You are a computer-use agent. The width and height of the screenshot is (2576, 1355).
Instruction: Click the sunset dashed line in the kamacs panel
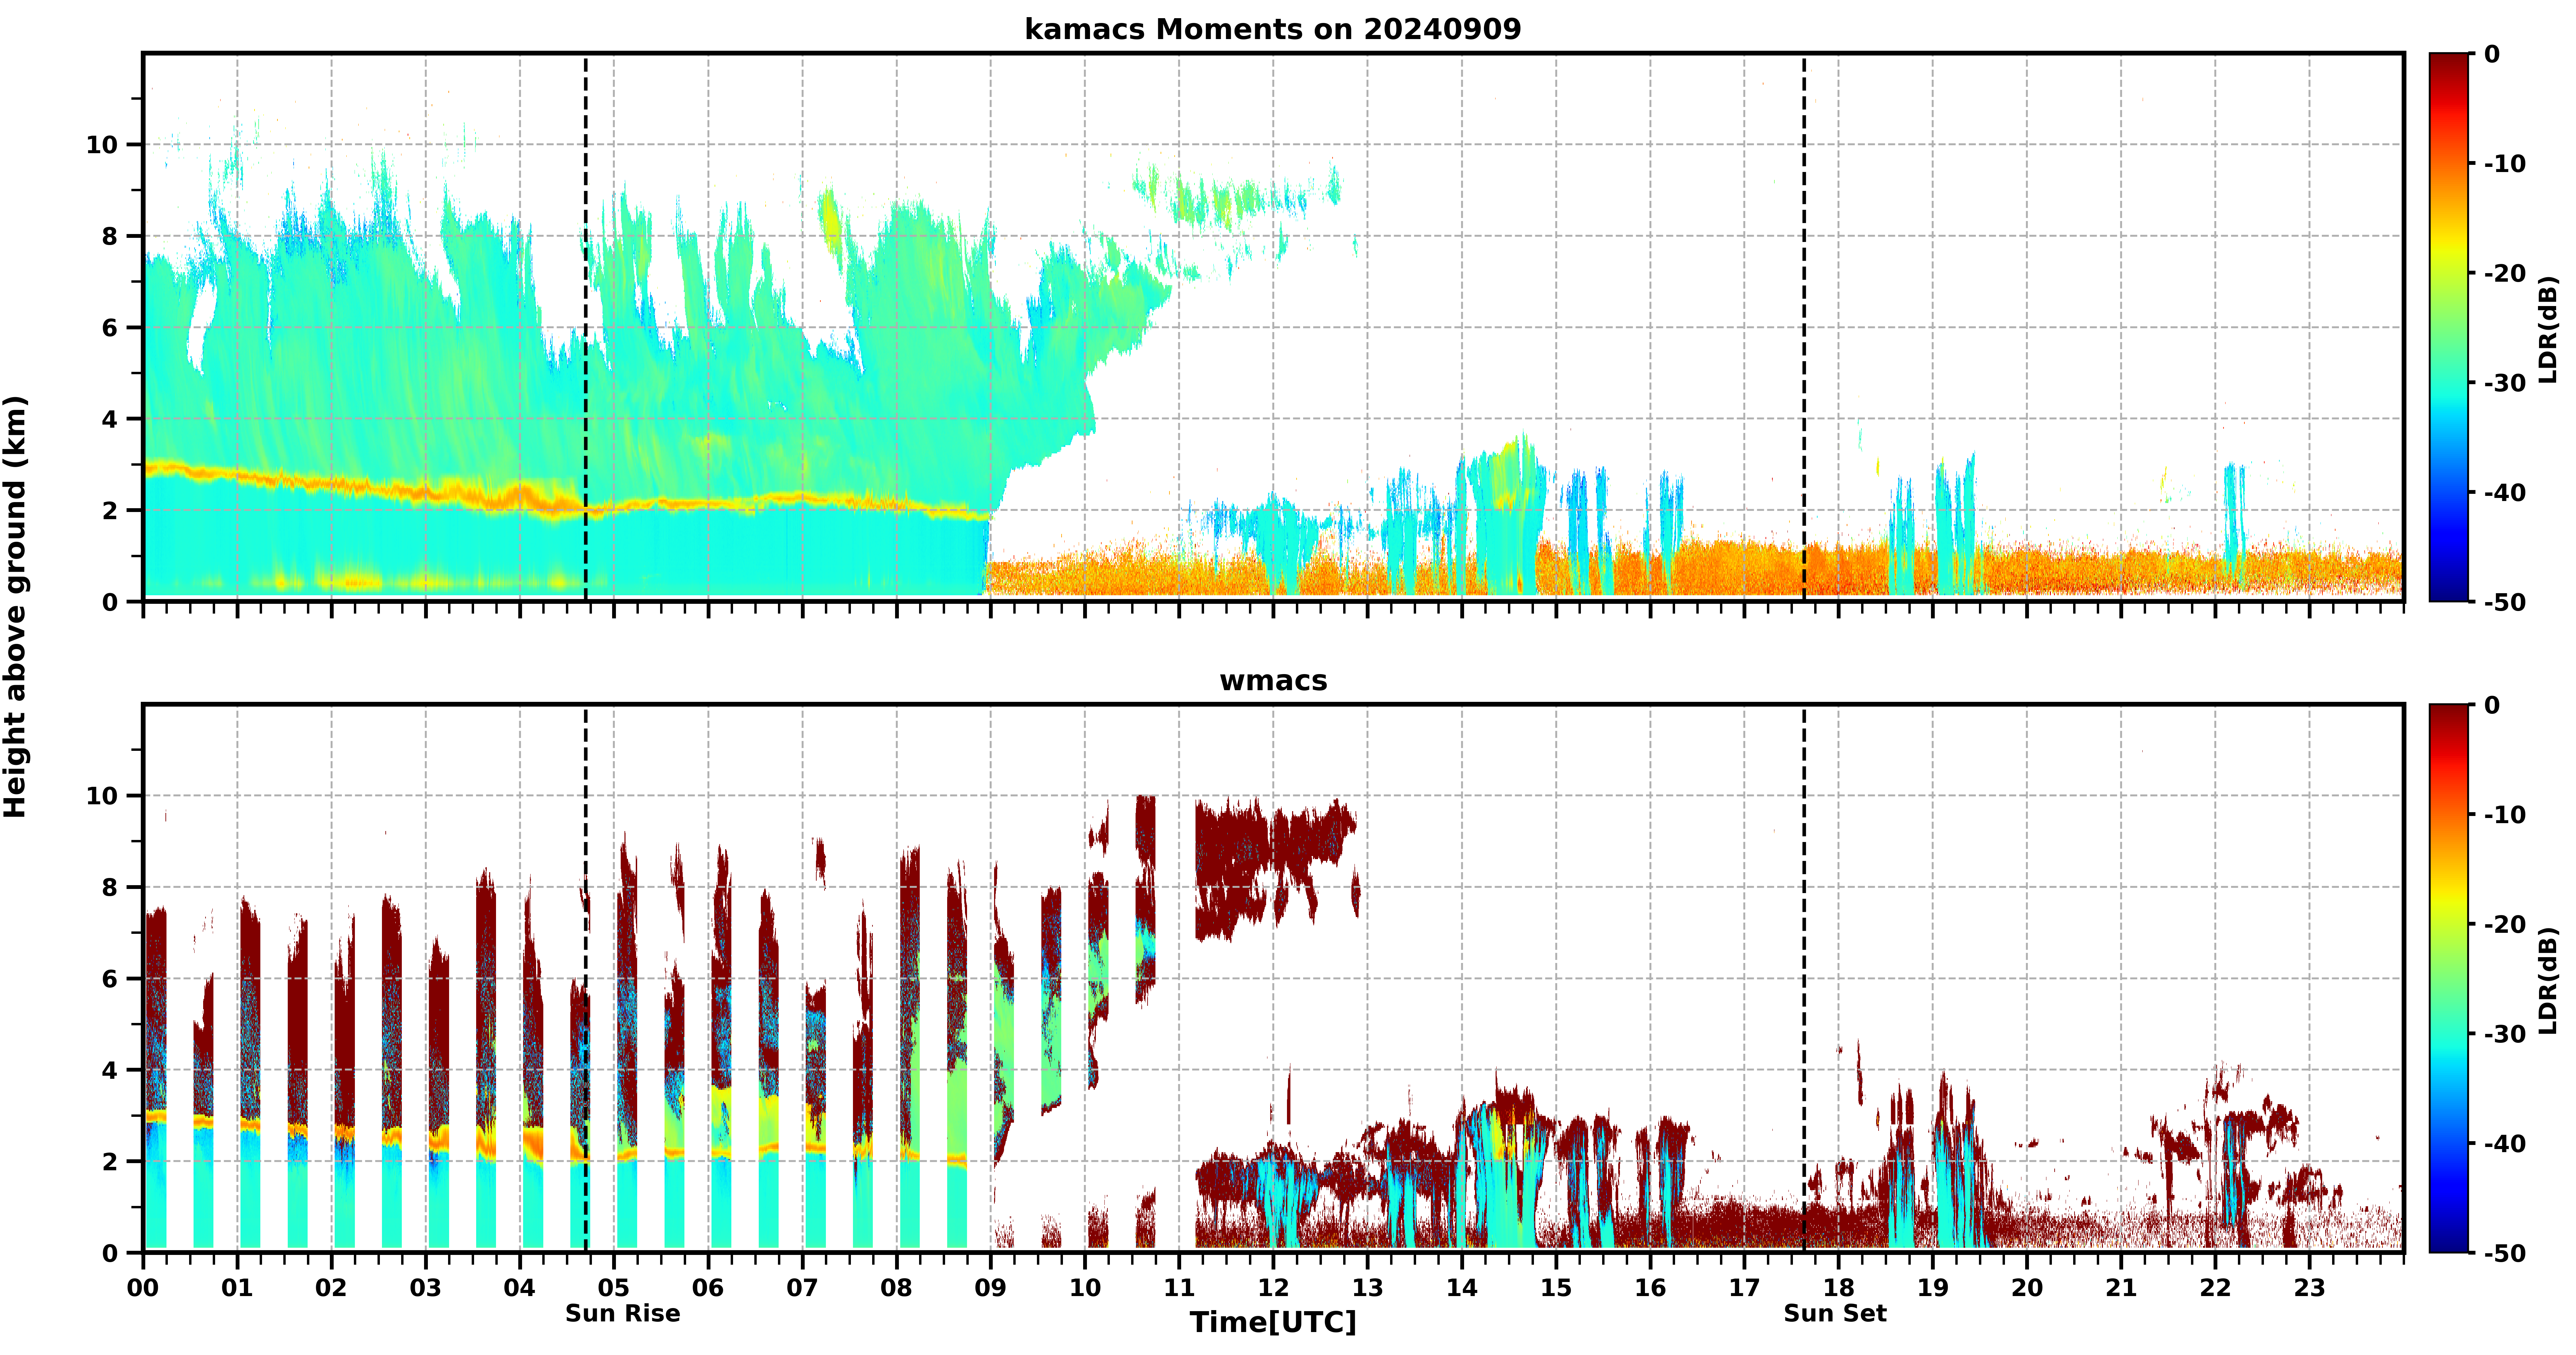pos(1804,327)
